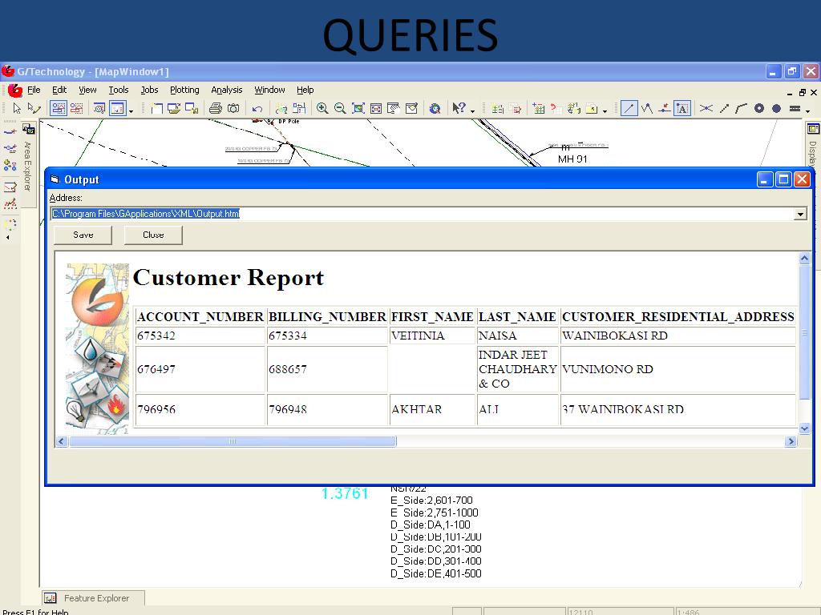This screenshot has width=821, height=615.
Task: Select the text annotation A tool
Action: [682, 108]
